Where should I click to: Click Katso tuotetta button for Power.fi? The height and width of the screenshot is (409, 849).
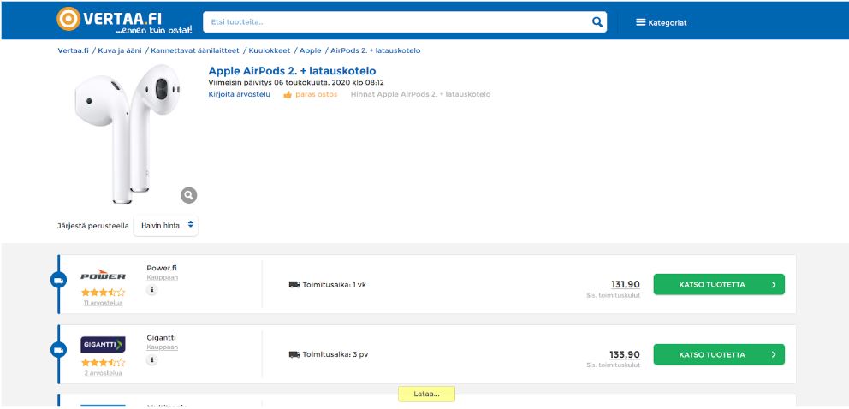(x=719, y=285)
